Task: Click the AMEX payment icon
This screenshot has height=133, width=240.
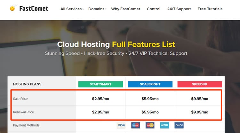Action: click(164, 125)
